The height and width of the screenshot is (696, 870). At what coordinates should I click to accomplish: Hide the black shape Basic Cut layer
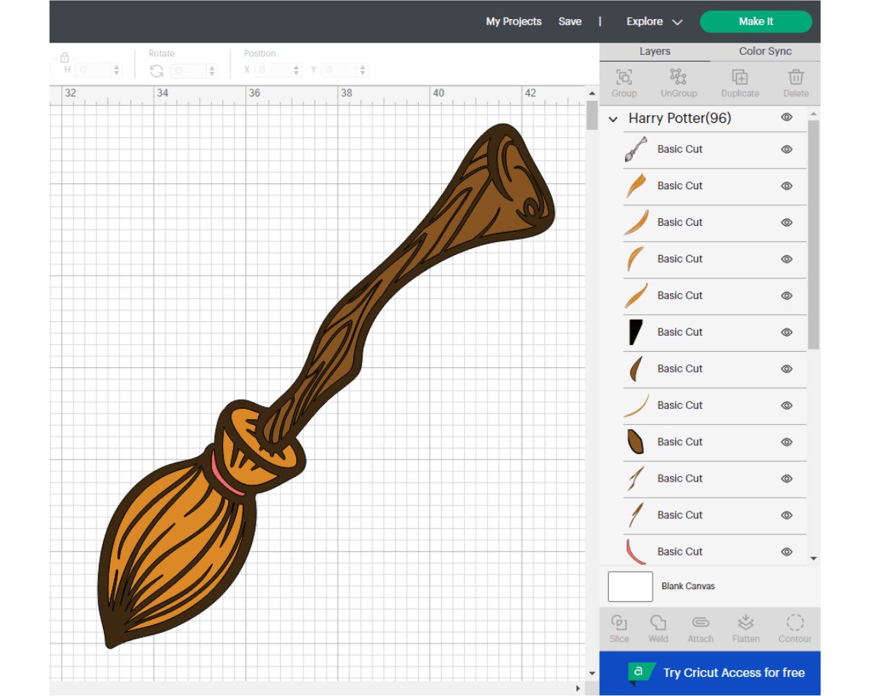[x=787, y=333]
